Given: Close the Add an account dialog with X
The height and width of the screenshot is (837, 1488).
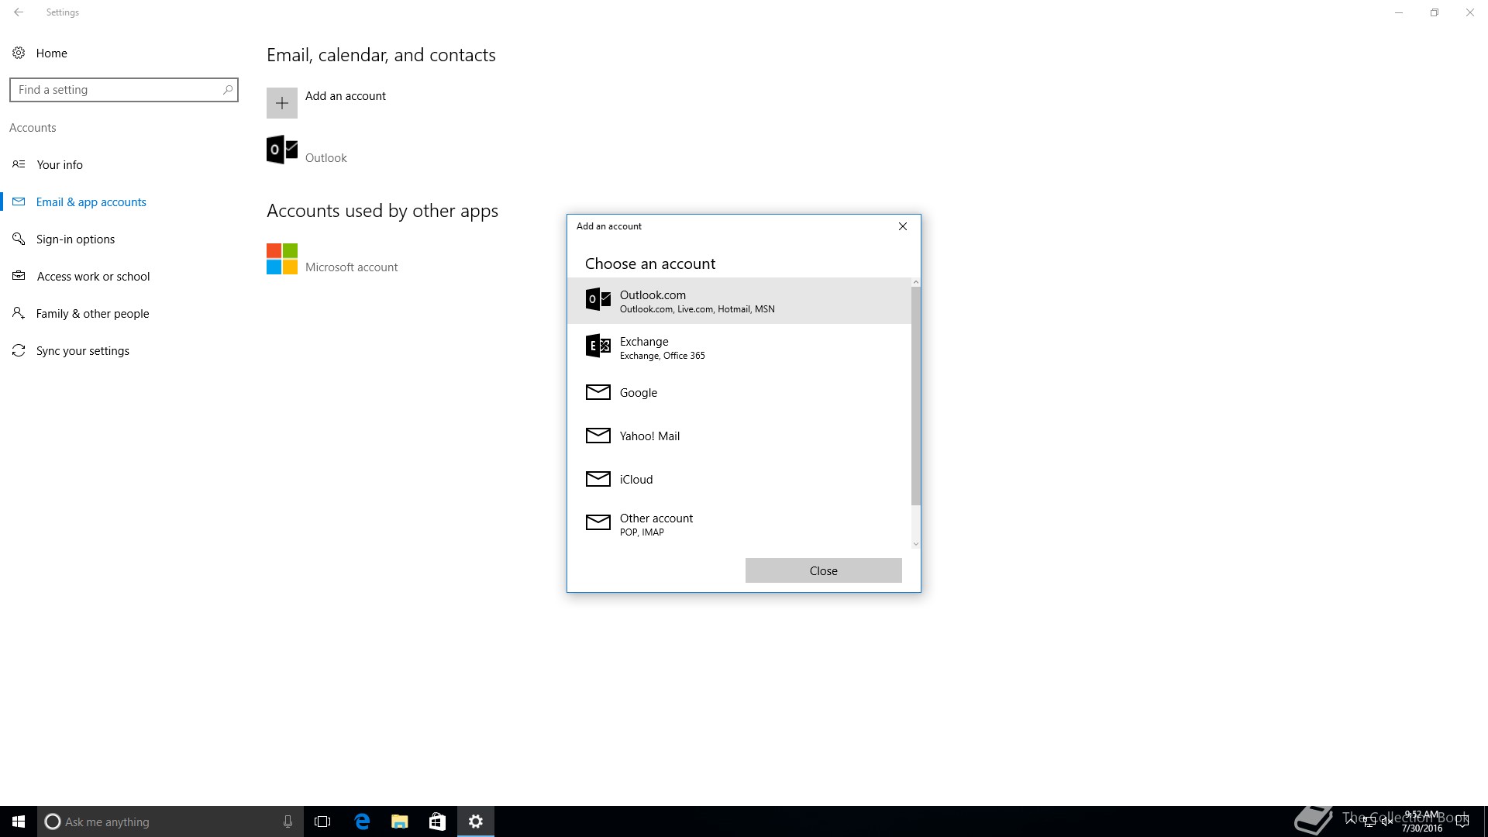Looking at the screenshot, I should (903, 226).
